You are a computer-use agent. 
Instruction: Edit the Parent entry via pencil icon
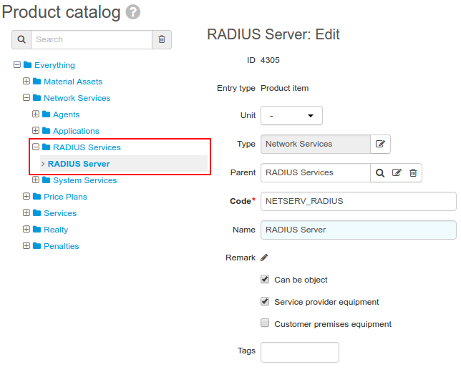pos(397,172)
